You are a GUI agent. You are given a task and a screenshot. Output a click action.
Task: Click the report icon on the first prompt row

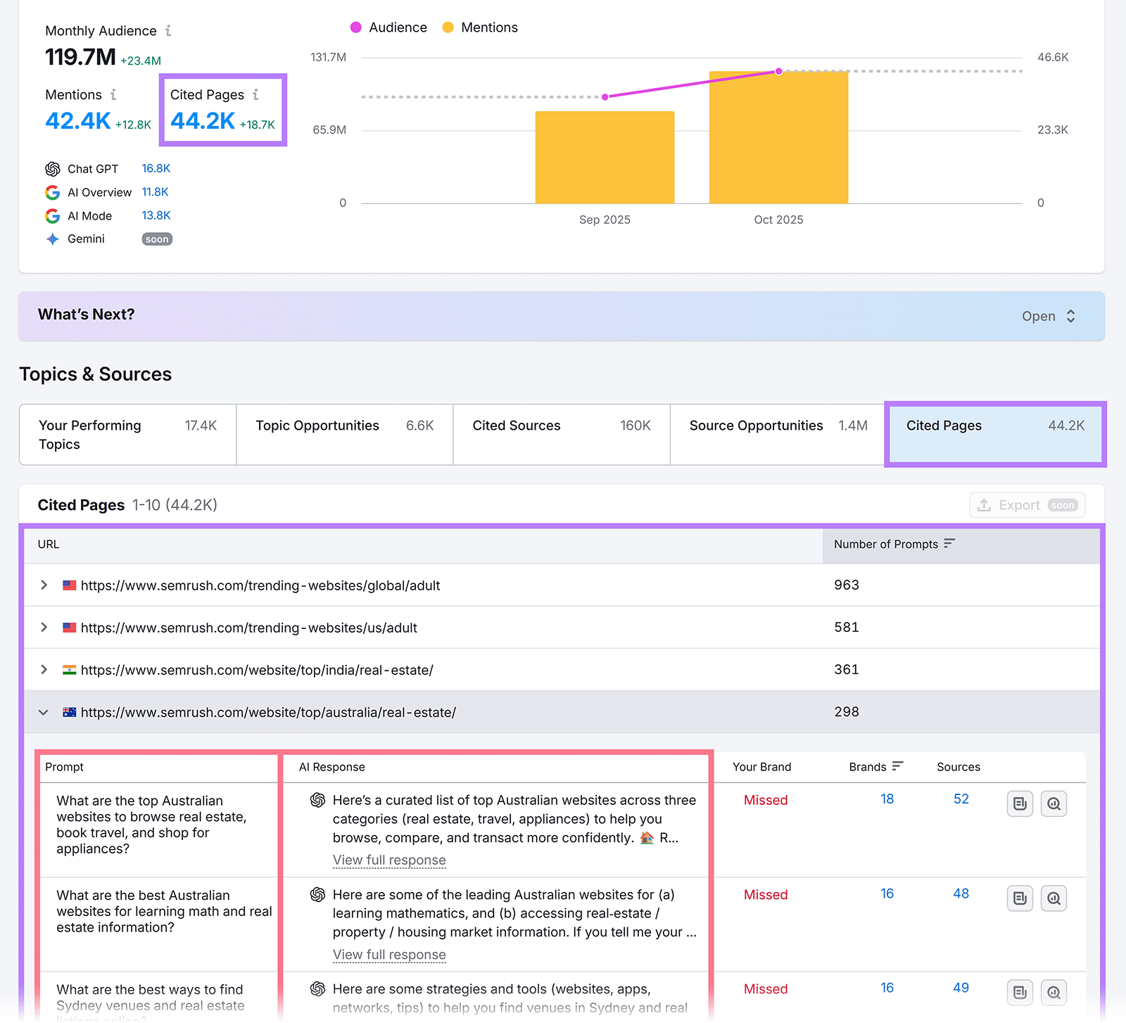coord(1020,803)
